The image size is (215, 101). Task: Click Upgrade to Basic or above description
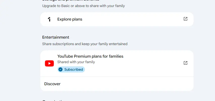[83, 6]
